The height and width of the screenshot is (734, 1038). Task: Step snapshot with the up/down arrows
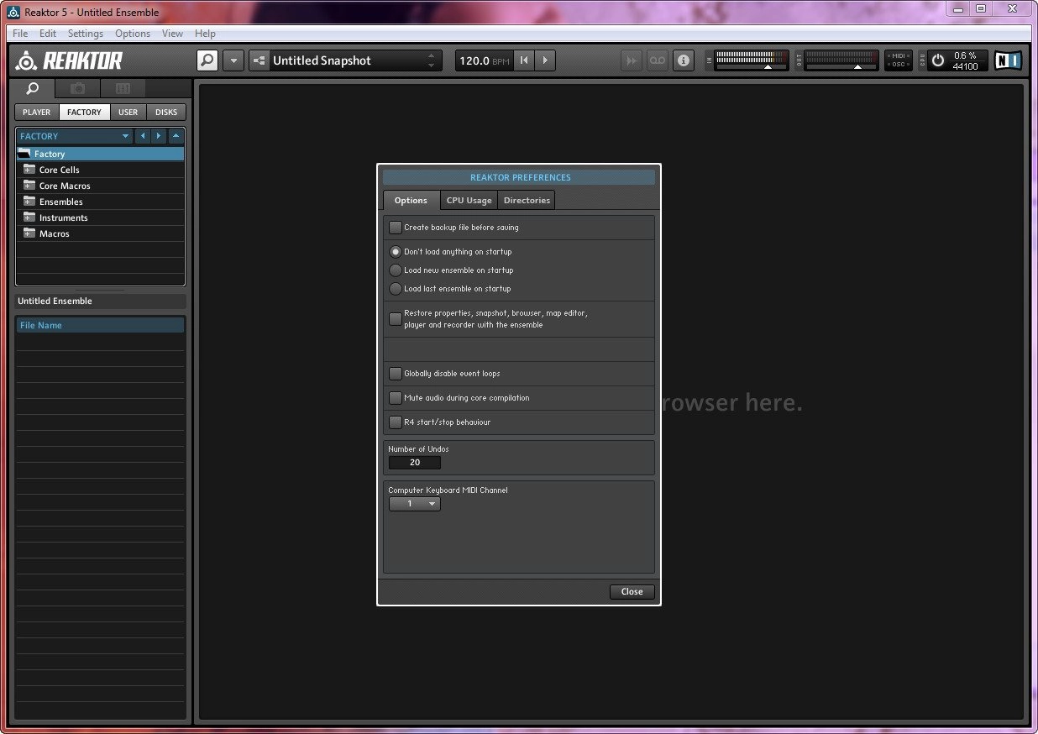[x=432, y=60]
